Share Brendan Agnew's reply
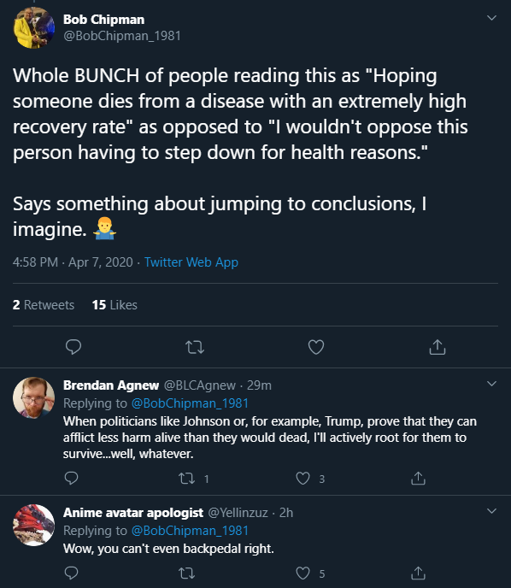511x588 pixels. [418, 478]
